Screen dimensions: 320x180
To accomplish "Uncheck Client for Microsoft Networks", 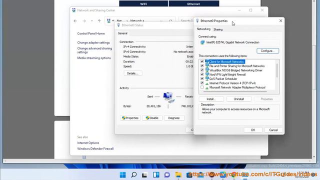I will click(x=202, y=61).
